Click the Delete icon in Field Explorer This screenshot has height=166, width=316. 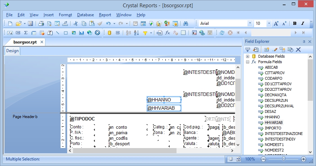pyautogui.click(x=298, y=49)
